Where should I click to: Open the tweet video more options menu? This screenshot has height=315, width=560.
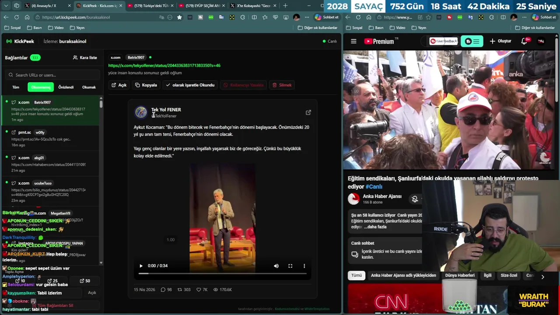coord(304,266)
